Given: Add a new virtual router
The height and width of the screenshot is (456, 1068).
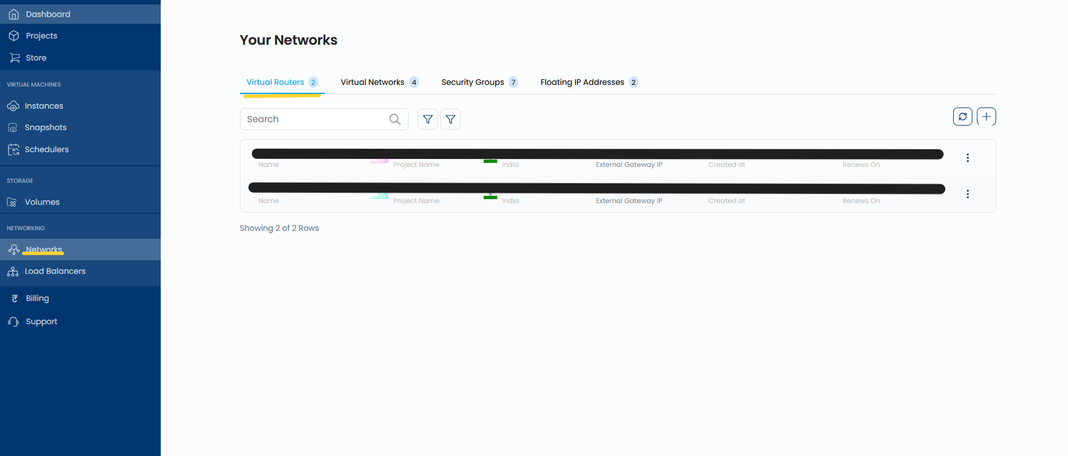Looking at the screenshot, I should (x=986, y=117).
